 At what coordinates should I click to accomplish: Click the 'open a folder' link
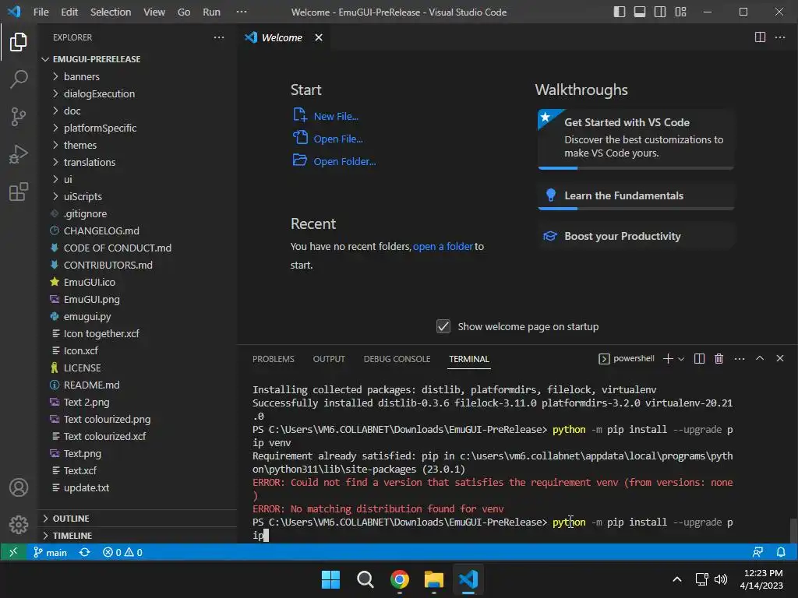point(443,246)
